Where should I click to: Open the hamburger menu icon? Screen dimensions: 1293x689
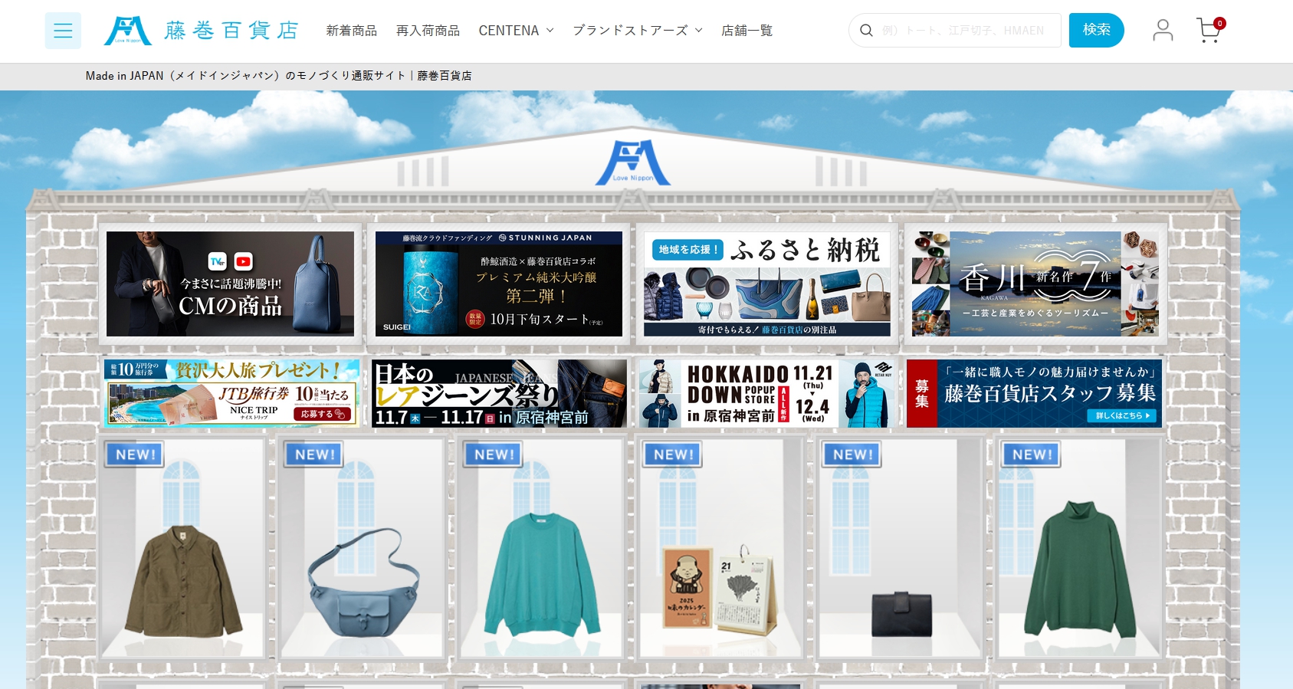63,31
